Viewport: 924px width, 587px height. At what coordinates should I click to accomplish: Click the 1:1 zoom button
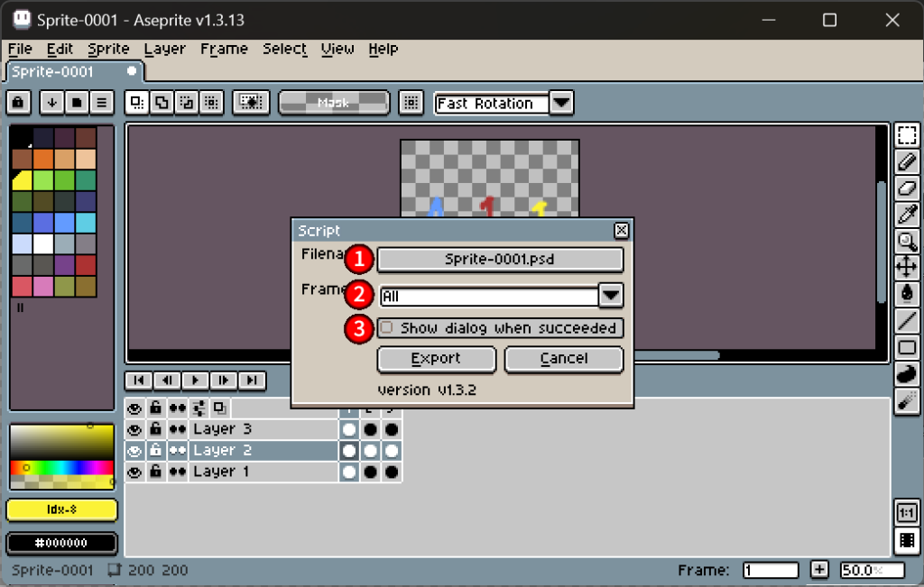pyautogui.click(x=906, y=513)
